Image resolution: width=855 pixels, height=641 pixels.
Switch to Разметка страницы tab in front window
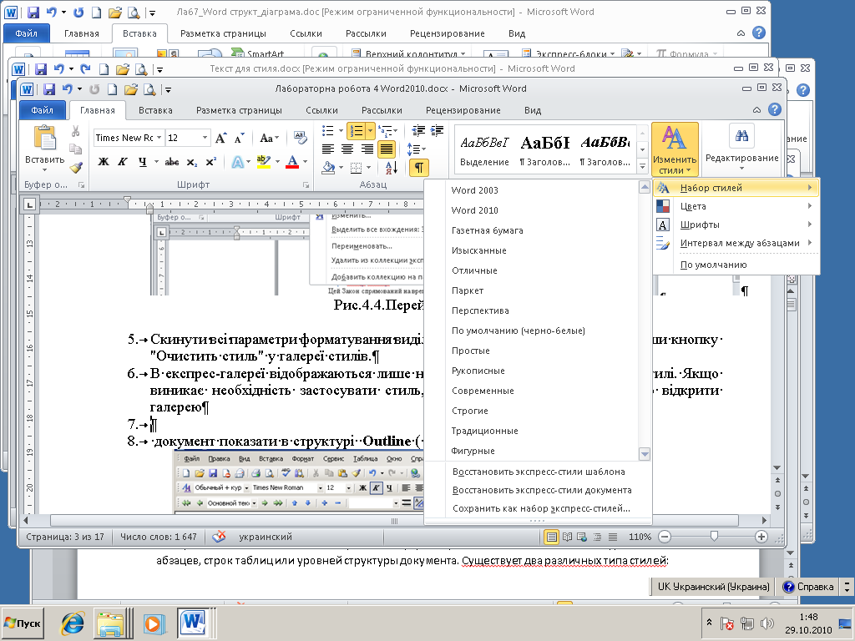(x=239, y=110)
